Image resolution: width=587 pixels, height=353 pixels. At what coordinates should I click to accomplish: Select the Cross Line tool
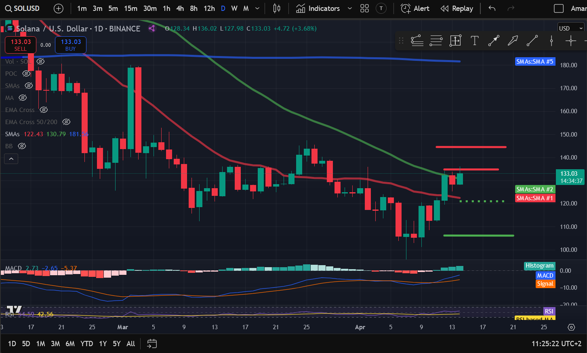571,40
